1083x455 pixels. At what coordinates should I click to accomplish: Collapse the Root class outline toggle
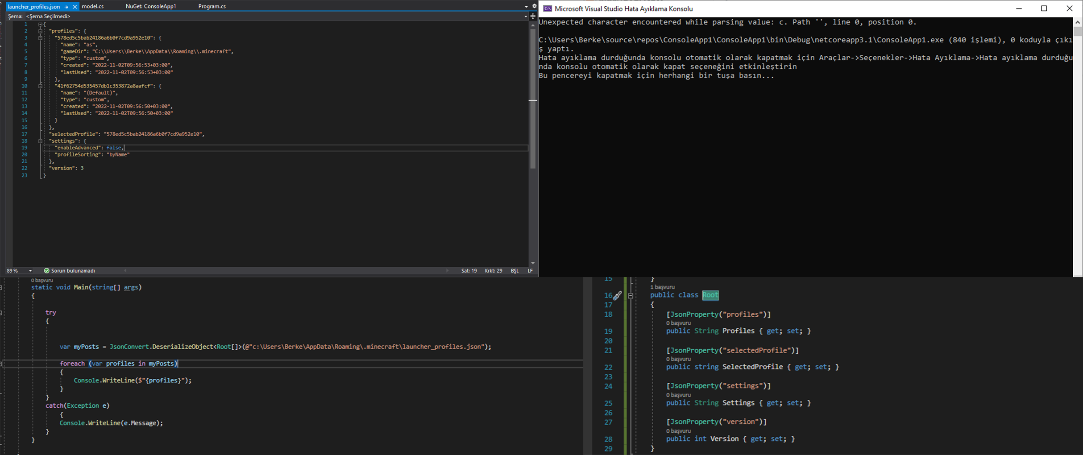click(631, 296)
